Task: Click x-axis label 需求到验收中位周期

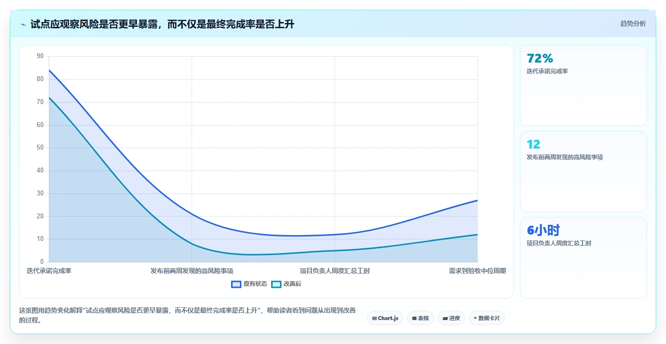Action: point(477,271)
